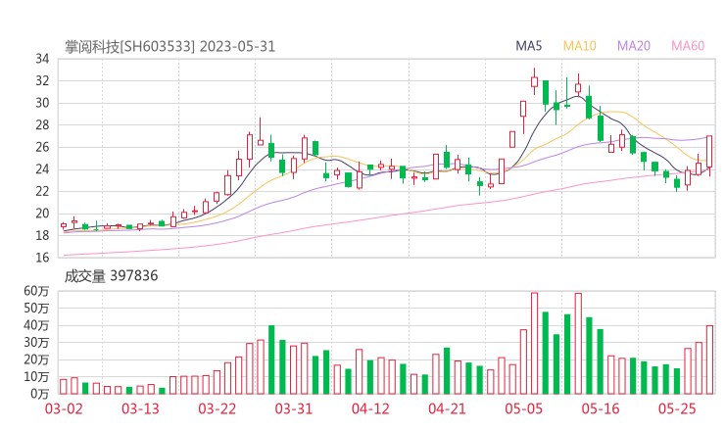The image size is (725, 431).
Task: Click the 03-13 date axis label
Action: coord(140,408)
